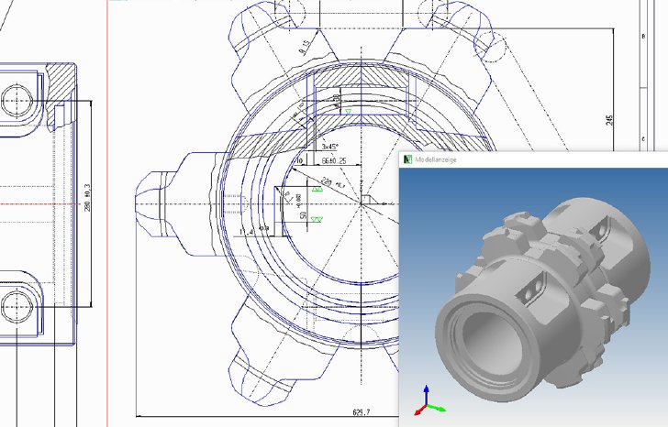Select the 629.7 overall width dimension
Image resolution: width=668 pixels, height=427 pixels.
[362, 411]
